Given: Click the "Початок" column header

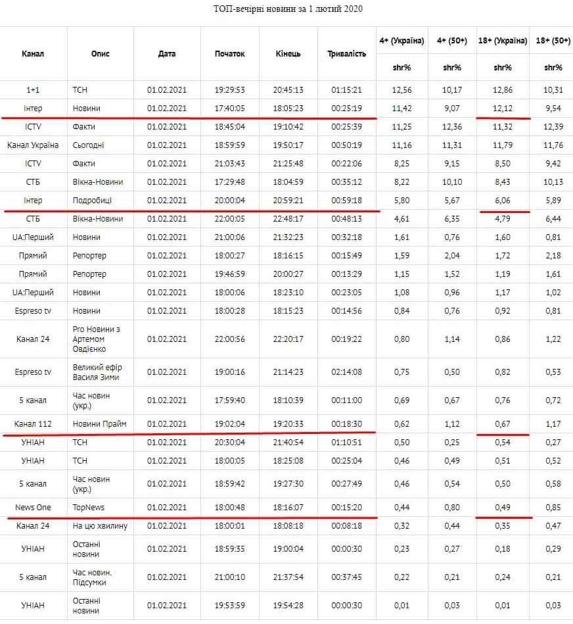Looking at the screenshot, I should click(229, 54).
